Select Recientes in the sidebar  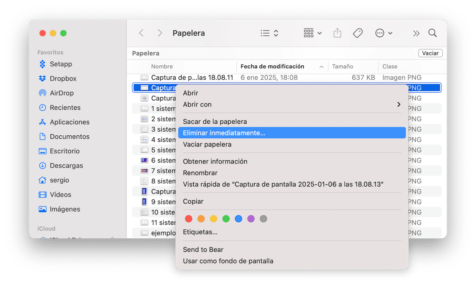tap(60, 107)
